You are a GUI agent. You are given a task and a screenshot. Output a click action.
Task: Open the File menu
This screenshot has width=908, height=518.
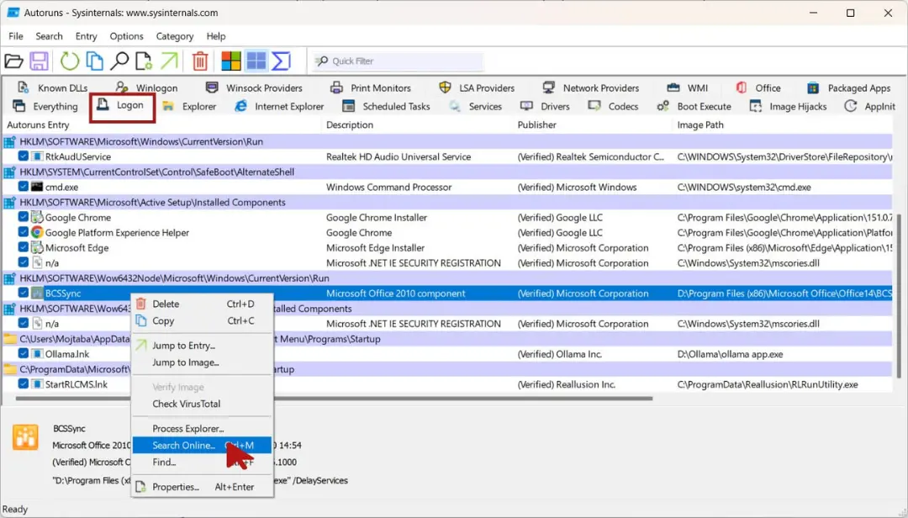(16, 36)
